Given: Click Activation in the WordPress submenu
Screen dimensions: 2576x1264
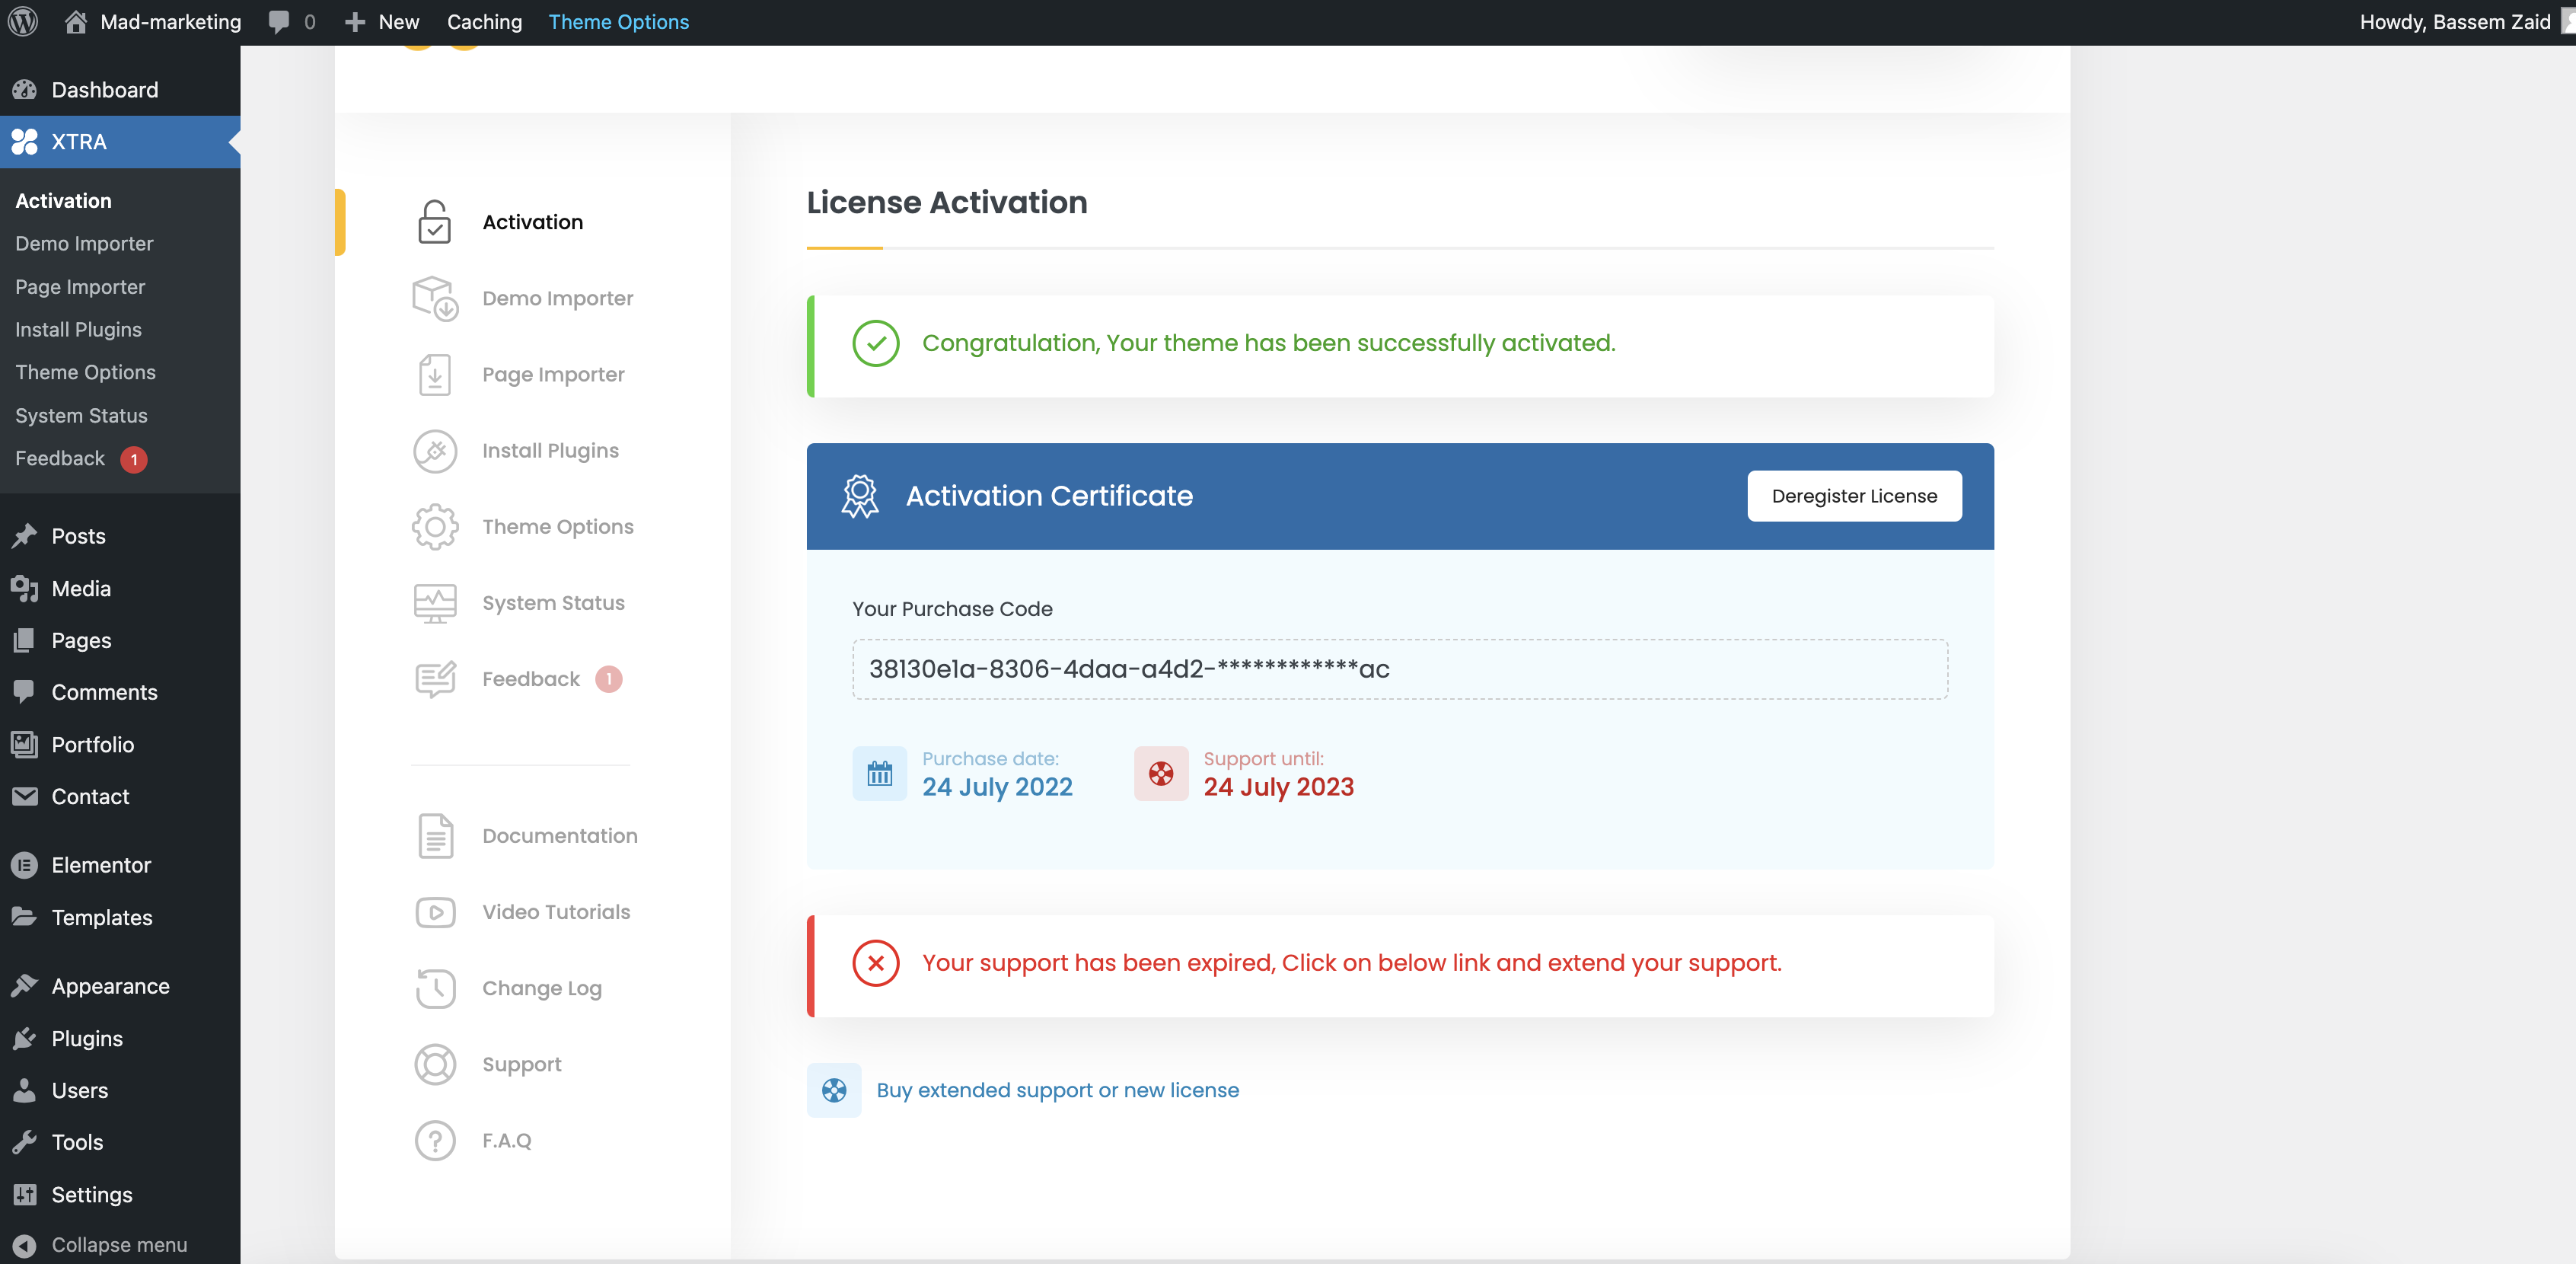Looking at the screenshot, I should coord(63,201).
